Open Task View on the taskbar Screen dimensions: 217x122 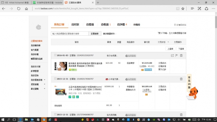click(x=14, y=120)
